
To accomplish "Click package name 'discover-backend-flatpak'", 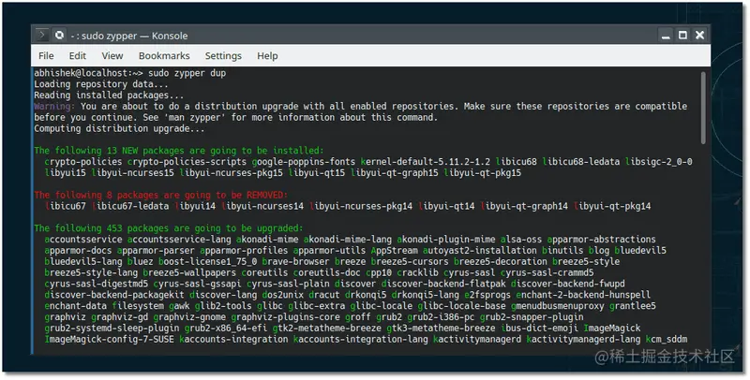I will pos(442,284).
